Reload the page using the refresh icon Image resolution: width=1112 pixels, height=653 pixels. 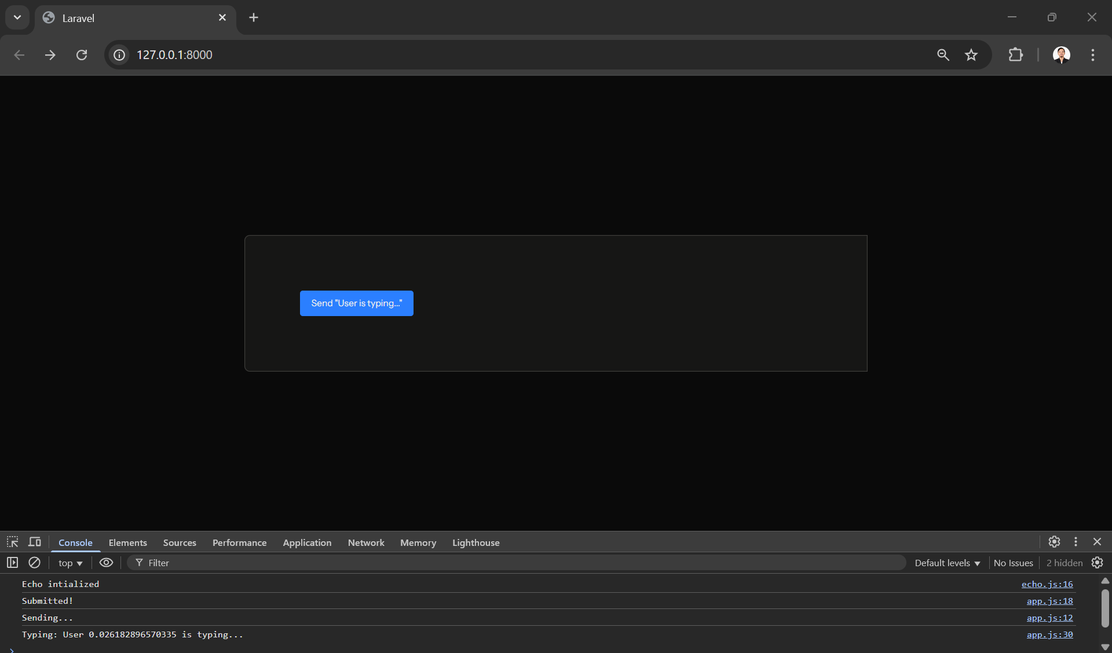click(x=82, y=55)
